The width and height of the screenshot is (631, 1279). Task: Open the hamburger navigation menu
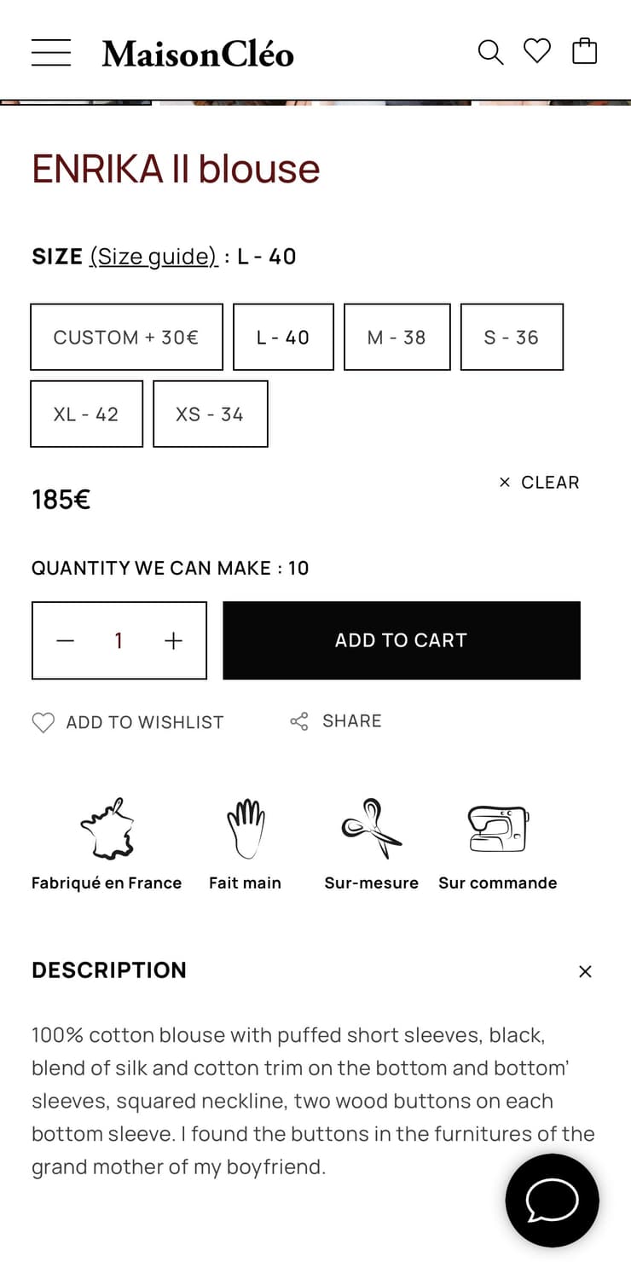click(x=51, y=51)
